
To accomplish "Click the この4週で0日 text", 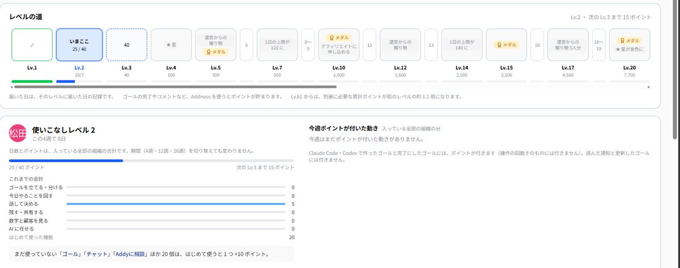I will (x=49, y=139).
